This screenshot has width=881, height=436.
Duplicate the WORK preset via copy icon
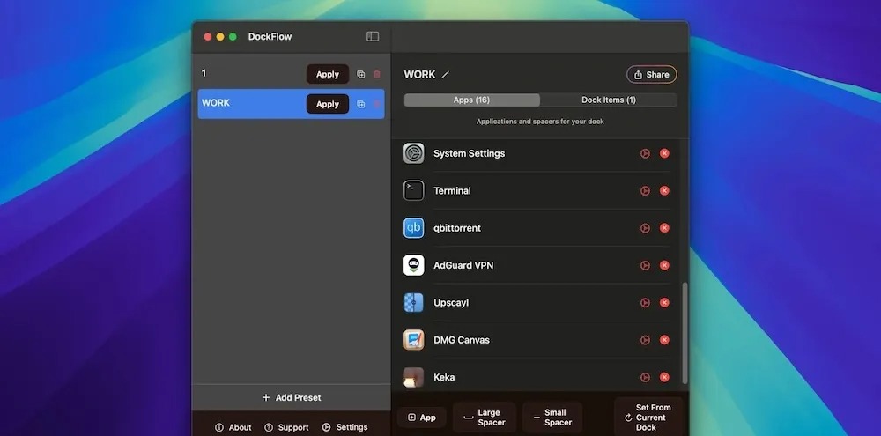pos(360,104)
